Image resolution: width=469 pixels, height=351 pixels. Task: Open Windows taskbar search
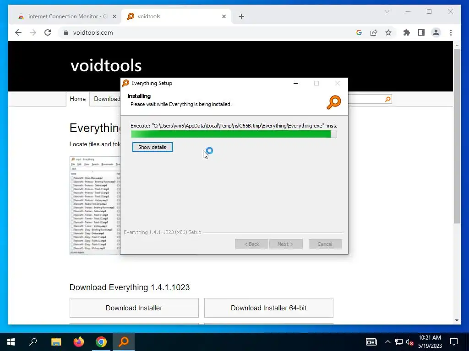pyautogui.click(x=33, y=342)
